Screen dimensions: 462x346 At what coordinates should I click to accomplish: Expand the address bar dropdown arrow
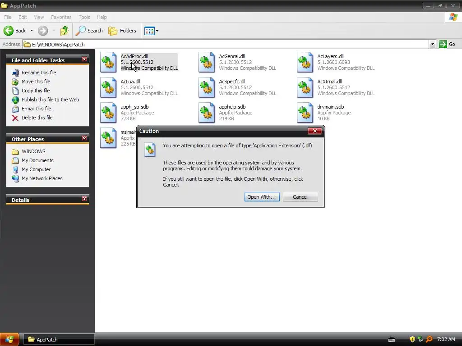click(x=432, y=45)
